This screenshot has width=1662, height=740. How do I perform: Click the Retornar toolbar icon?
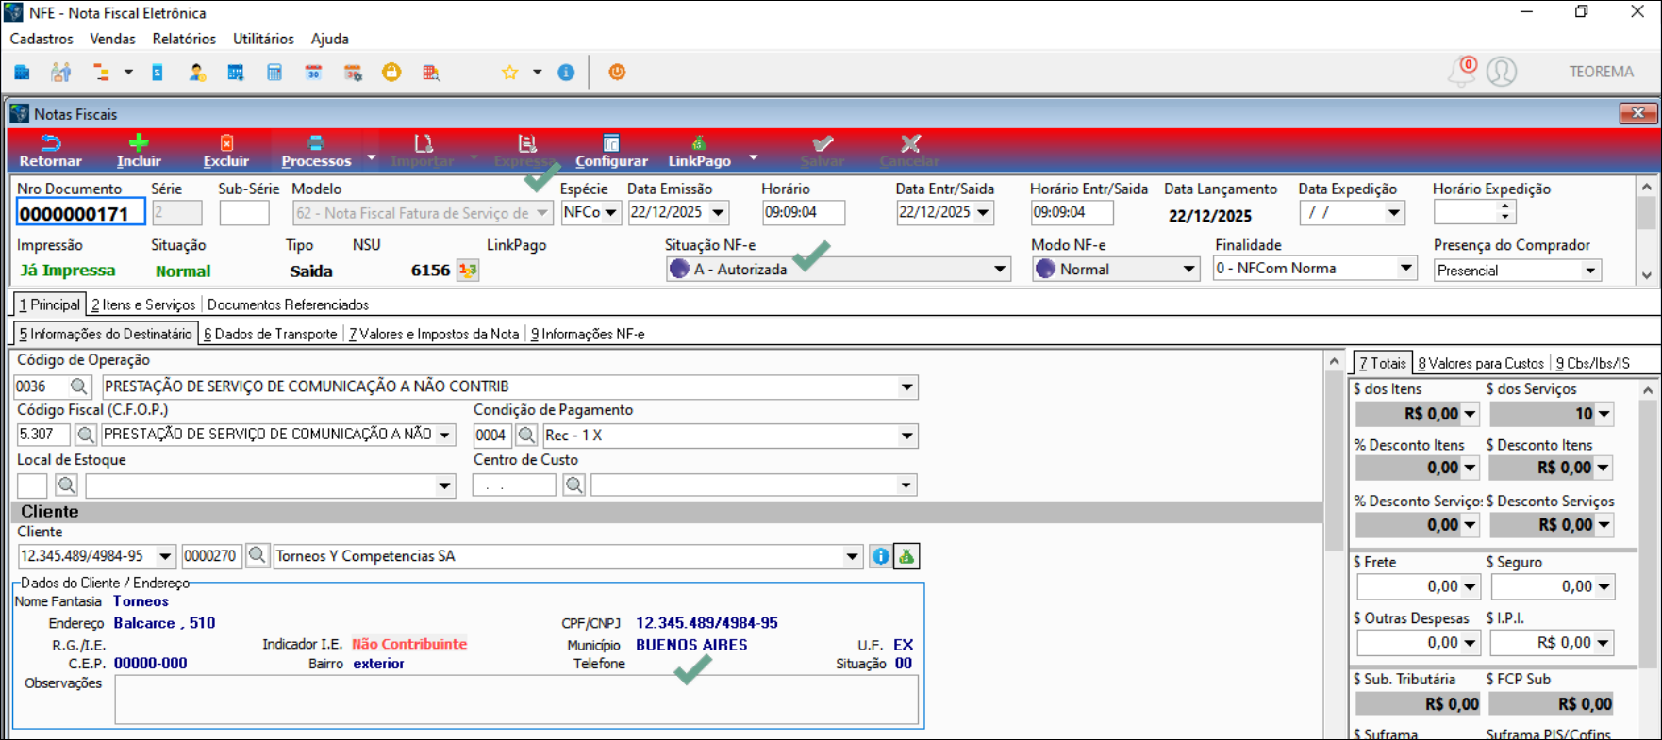(50, 144)
